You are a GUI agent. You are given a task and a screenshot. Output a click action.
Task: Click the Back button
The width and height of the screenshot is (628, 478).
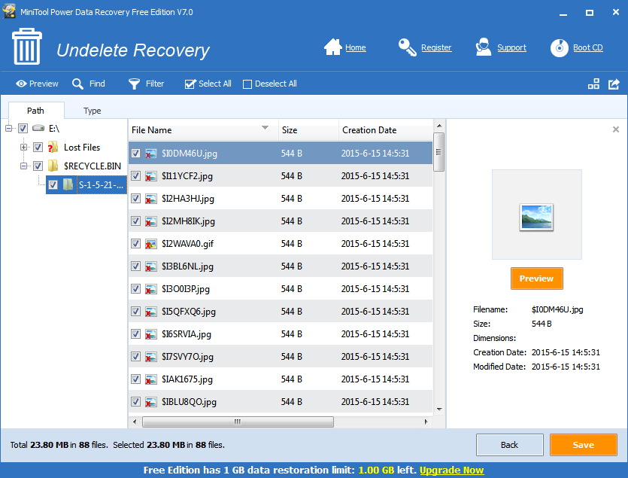point(509,445)
